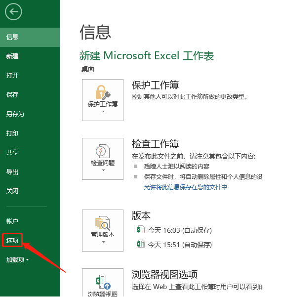Click the back arrow circle icon
Image resolution: width=281 pixels, height=297 pixels.
(13, 12)
